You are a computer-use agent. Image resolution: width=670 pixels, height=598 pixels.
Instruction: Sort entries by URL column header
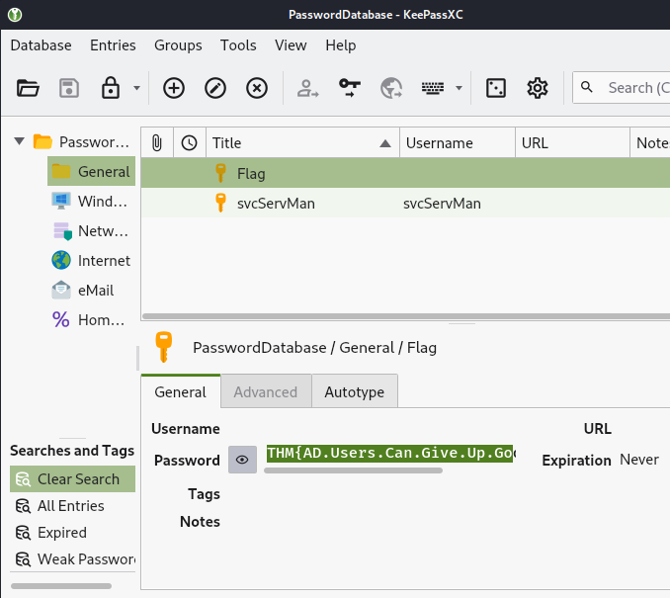click(572, 142)
